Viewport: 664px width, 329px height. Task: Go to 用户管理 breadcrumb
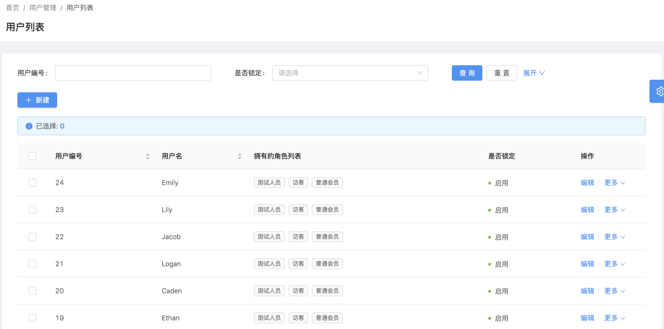click(43, 8)
